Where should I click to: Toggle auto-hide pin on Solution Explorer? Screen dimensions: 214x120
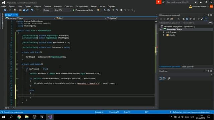(x=208, y=15)
